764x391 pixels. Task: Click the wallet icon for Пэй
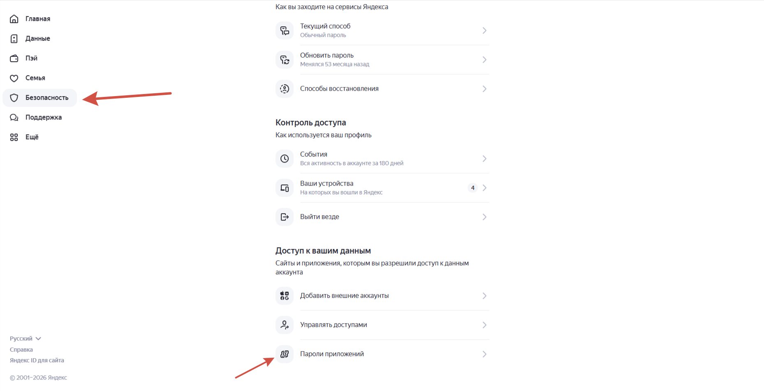pyautogui.click(x=14, y=58)
